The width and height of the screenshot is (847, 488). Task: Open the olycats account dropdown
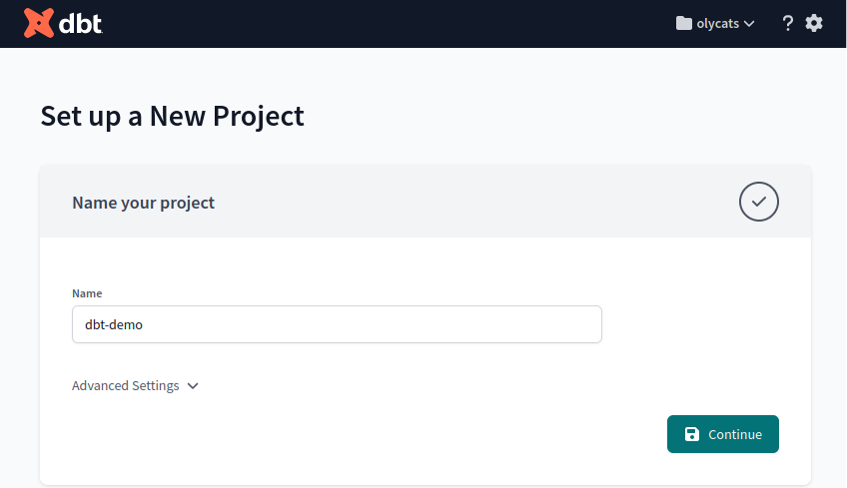(717, 23)
